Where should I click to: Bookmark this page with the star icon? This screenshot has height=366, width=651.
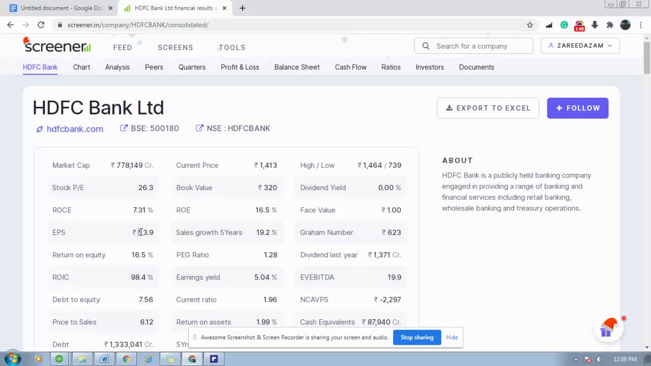[x=530, y=24]
